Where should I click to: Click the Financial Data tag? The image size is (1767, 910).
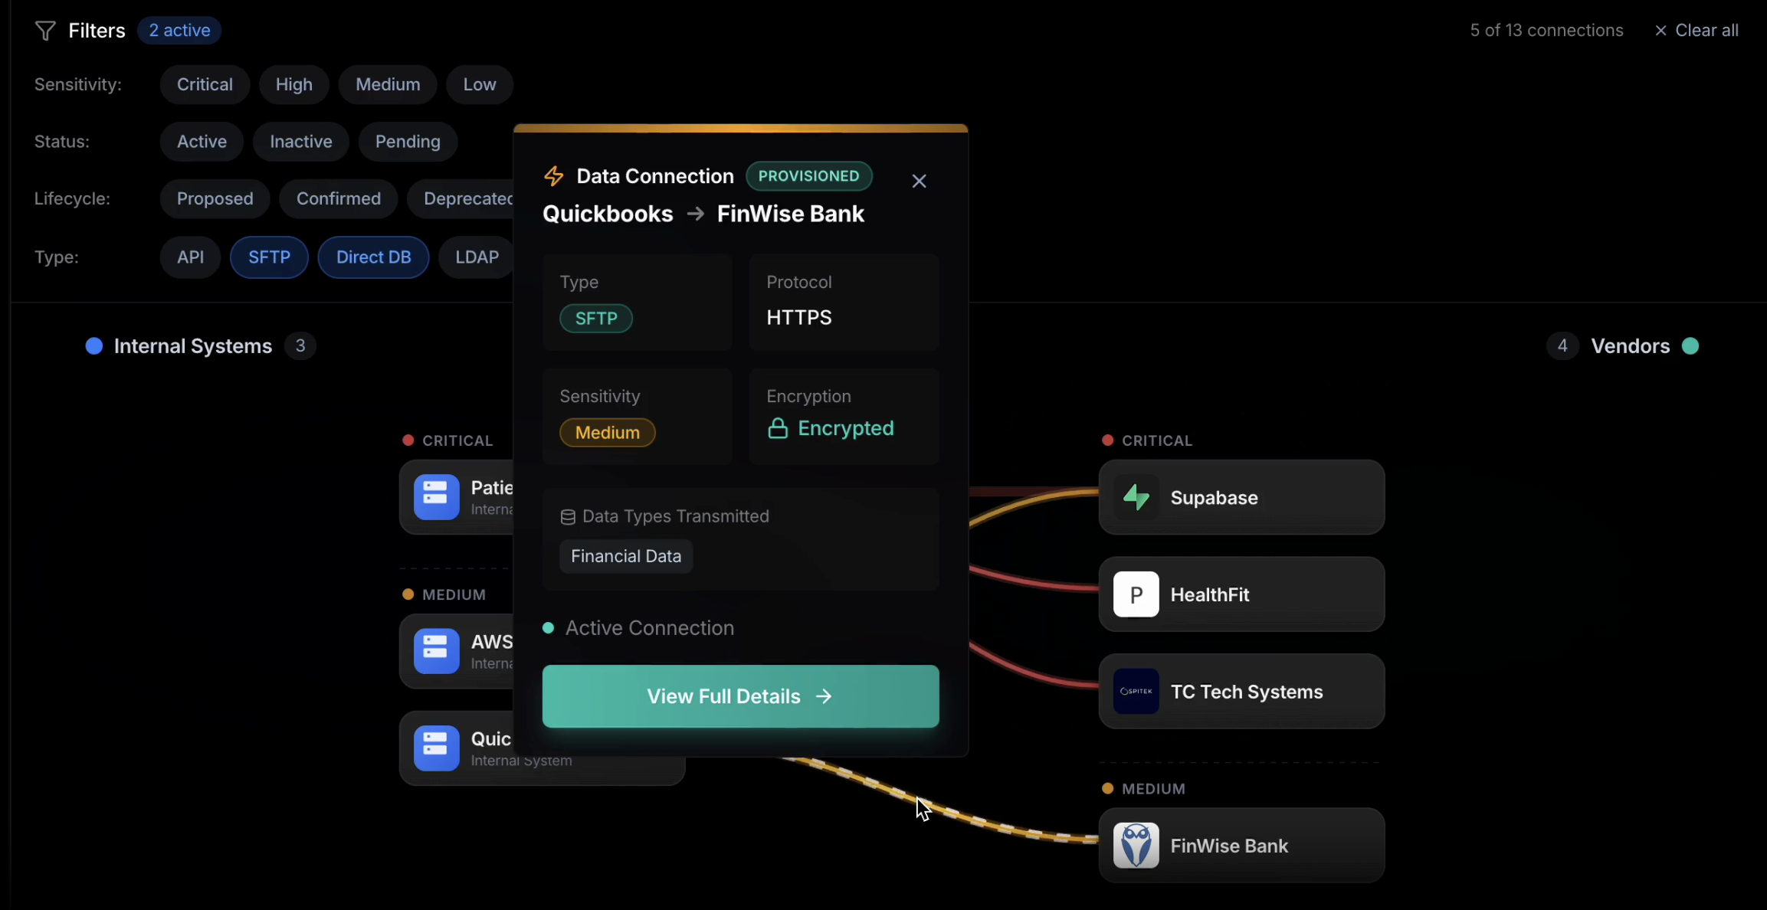point(626,556)
